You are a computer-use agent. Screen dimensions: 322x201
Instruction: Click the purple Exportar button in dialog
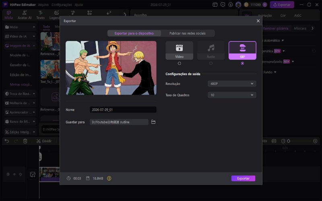pos(243,178)
